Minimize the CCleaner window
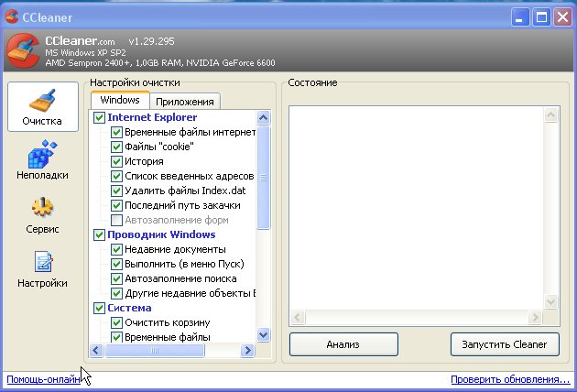Screen dimensions: 577x392 520,16
